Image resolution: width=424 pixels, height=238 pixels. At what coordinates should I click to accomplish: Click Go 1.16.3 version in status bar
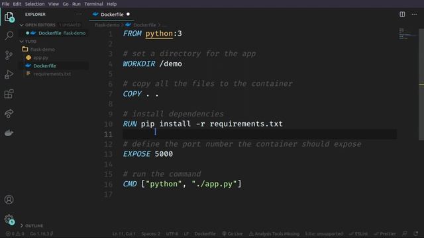coord(41,233)
